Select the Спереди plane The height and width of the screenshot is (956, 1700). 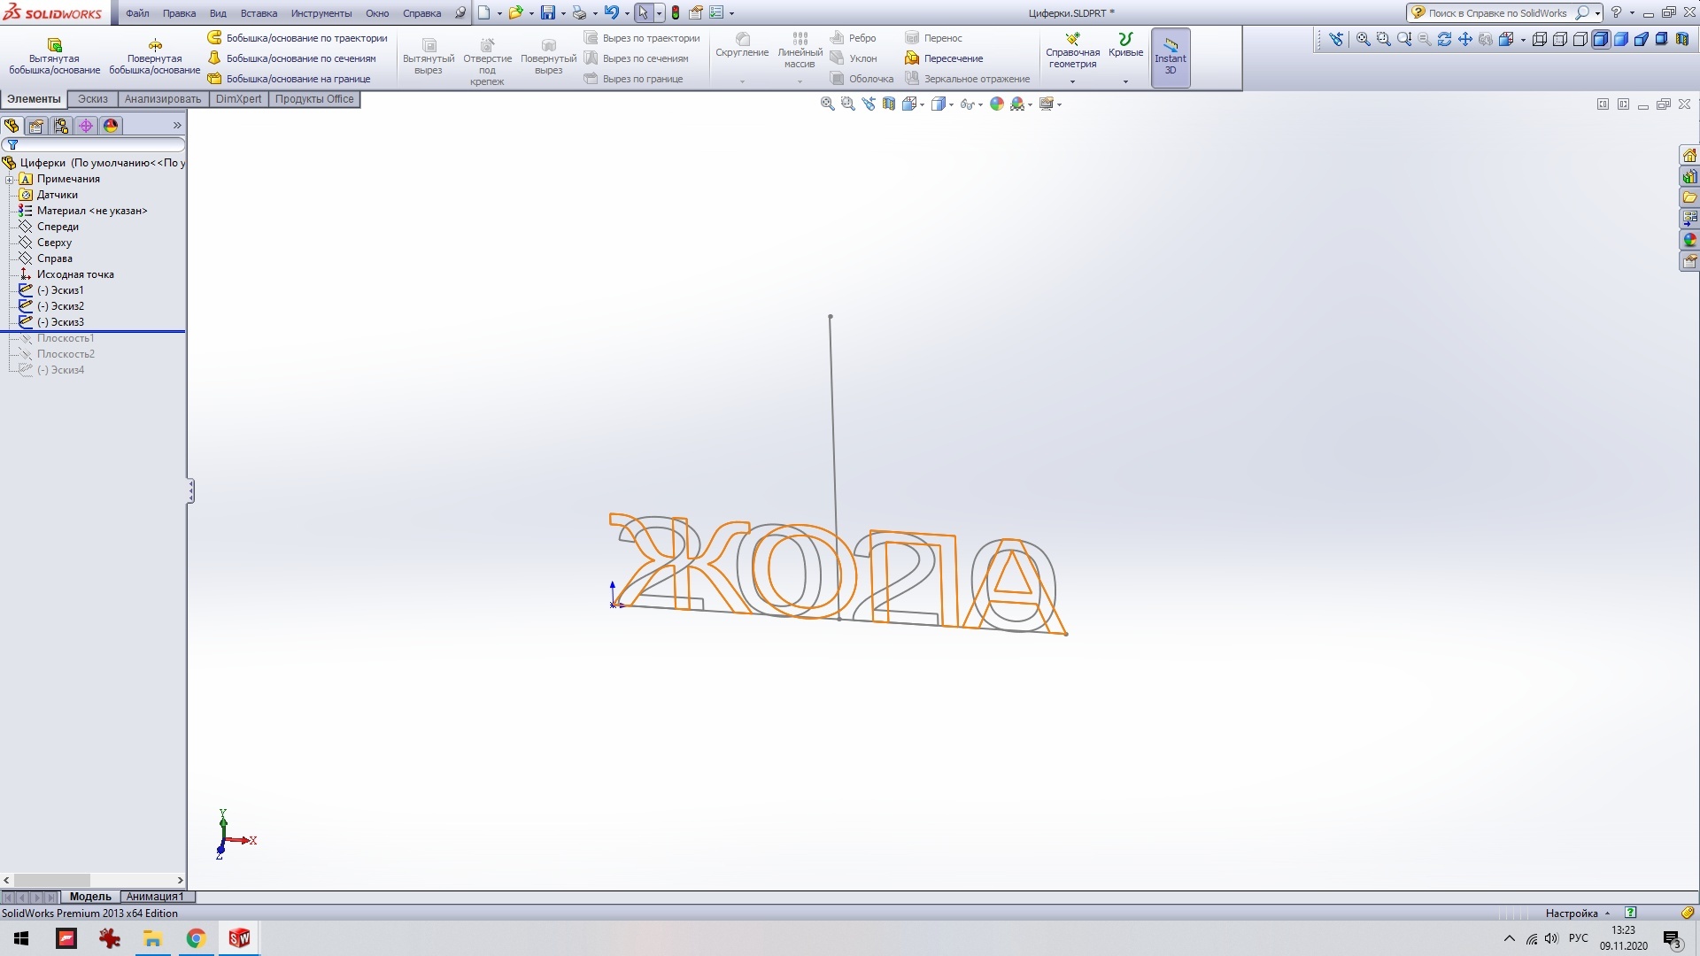pos(49,227)
